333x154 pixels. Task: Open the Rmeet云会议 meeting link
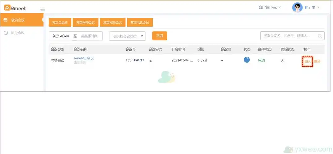point(84,58)
